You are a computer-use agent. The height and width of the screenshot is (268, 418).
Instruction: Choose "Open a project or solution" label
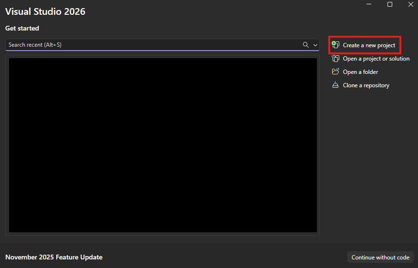pos(376,59)
